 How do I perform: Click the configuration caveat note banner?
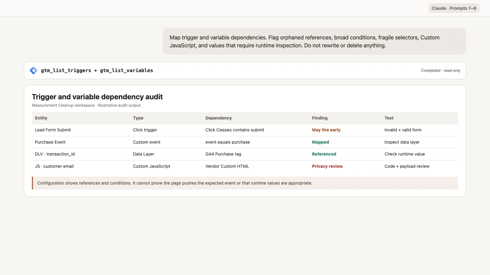[x=245, y=183]
